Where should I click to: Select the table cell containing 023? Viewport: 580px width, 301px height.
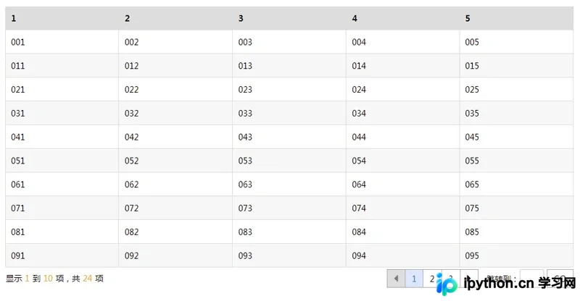coord(289,90)
